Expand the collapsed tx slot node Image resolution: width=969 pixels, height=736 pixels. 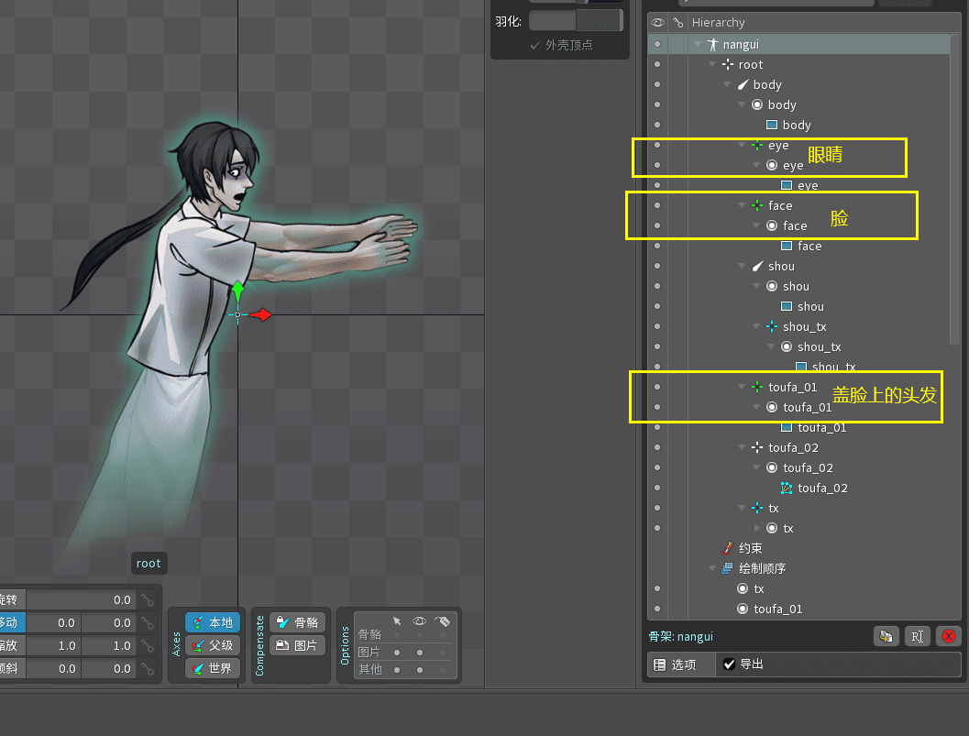(756, 528)
